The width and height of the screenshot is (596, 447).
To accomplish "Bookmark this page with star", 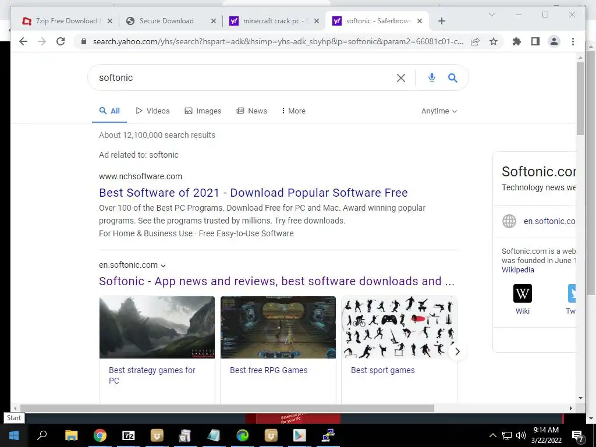I will tap(494, 41).
